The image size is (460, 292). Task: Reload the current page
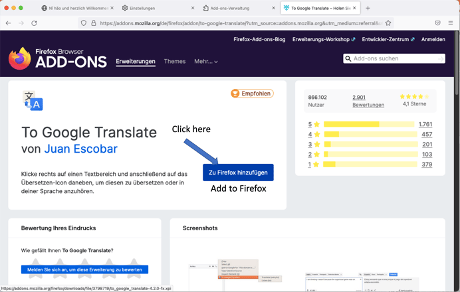click(34, 23)
